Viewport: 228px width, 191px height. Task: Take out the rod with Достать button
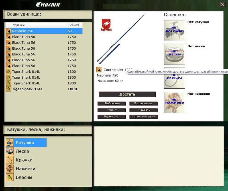pos(127,94)
